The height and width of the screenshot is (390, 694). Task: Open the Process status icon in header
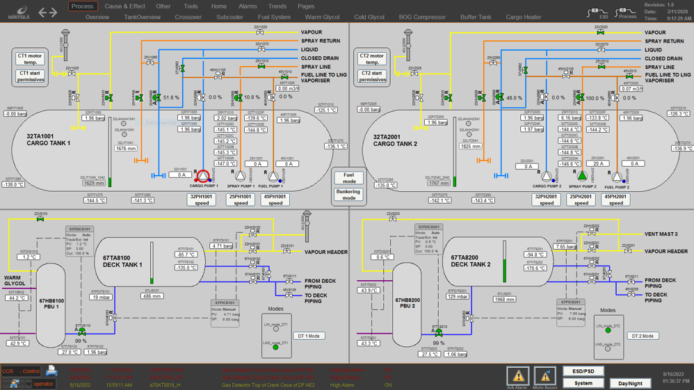(x=627, y=13)
